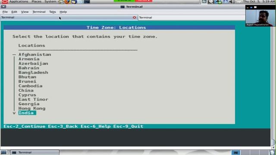
Task: Click Esc-9_Quit in the bottom bar
Action: [128, 126]
